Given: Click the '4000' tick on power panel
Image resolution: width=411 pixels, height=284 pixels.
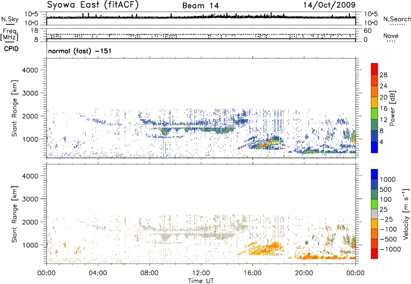Looking at the screenshot, I should click(x=30, y=70).
